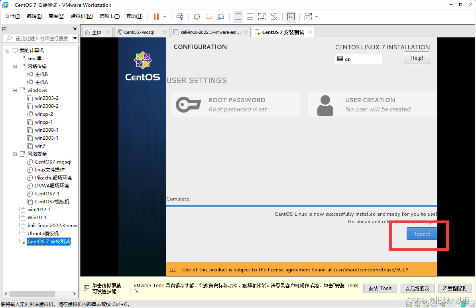476x308 pixels.
Task: Select winxp-2 in the library
Action: point(44,114)
